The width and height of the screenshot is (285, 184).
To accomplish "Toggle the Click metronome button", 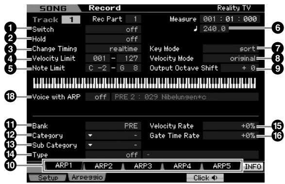I will click(x=205, y=178).
